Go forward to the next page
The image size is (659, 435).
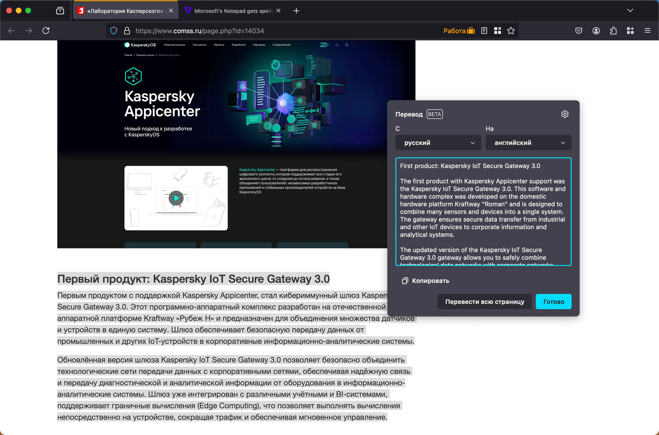click(29, 31)
